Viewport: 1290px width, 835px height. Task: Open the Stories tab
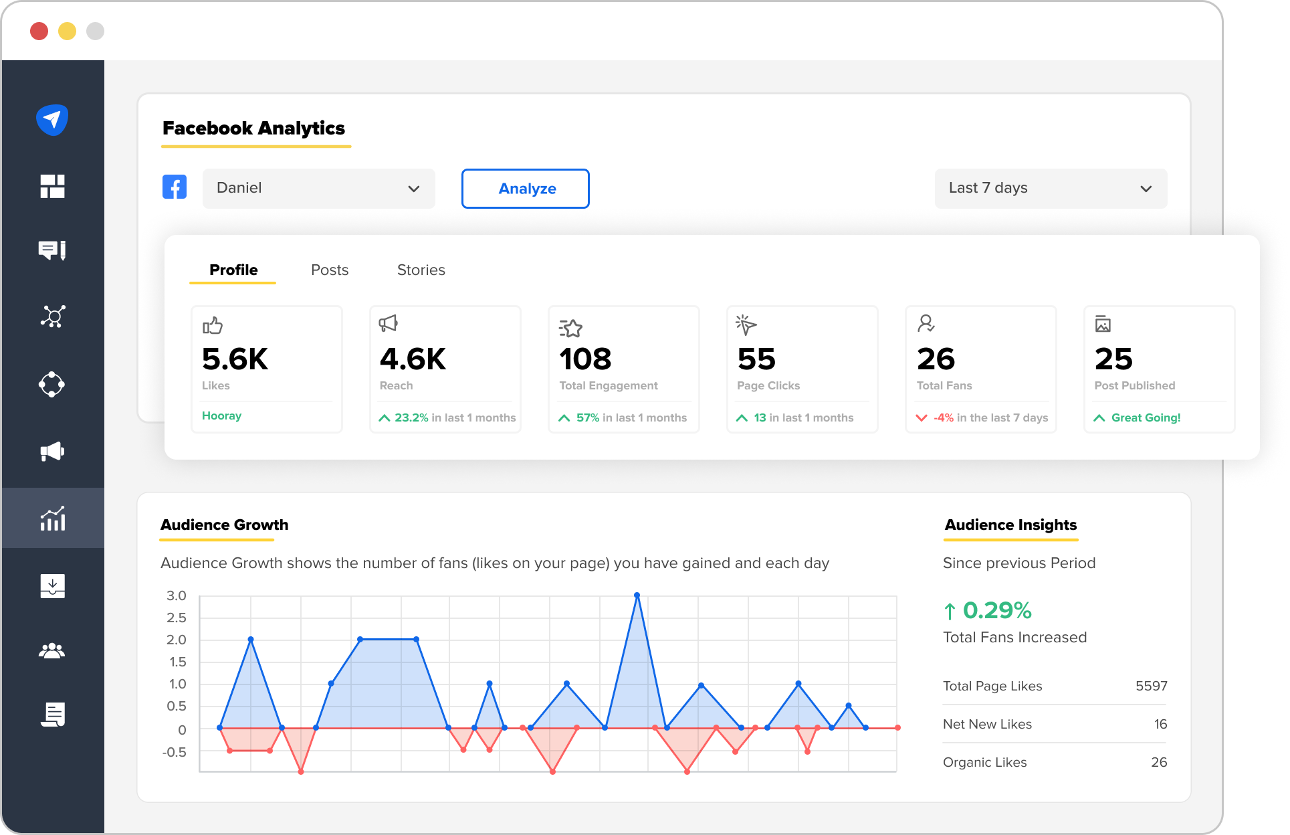[x=421, y=270]
